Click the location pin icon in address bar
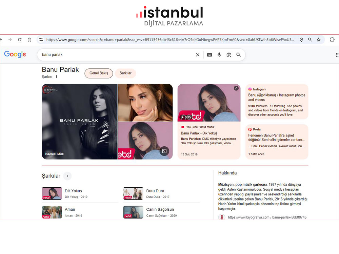Viewport: 339px width, 254px height. (x=301, y=40)
